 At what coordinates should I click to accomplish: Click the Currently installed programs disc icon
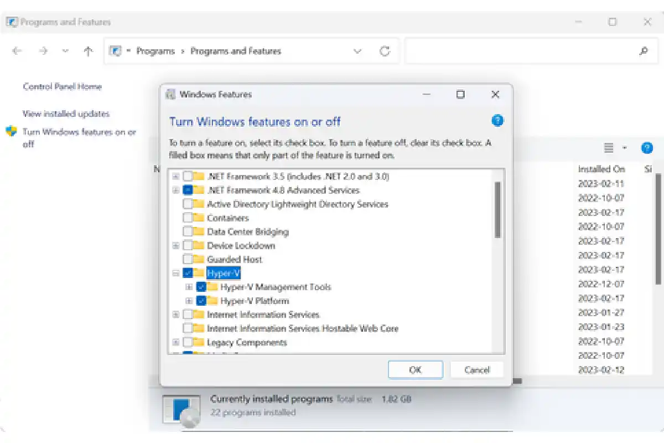click(x=183, y=410)
